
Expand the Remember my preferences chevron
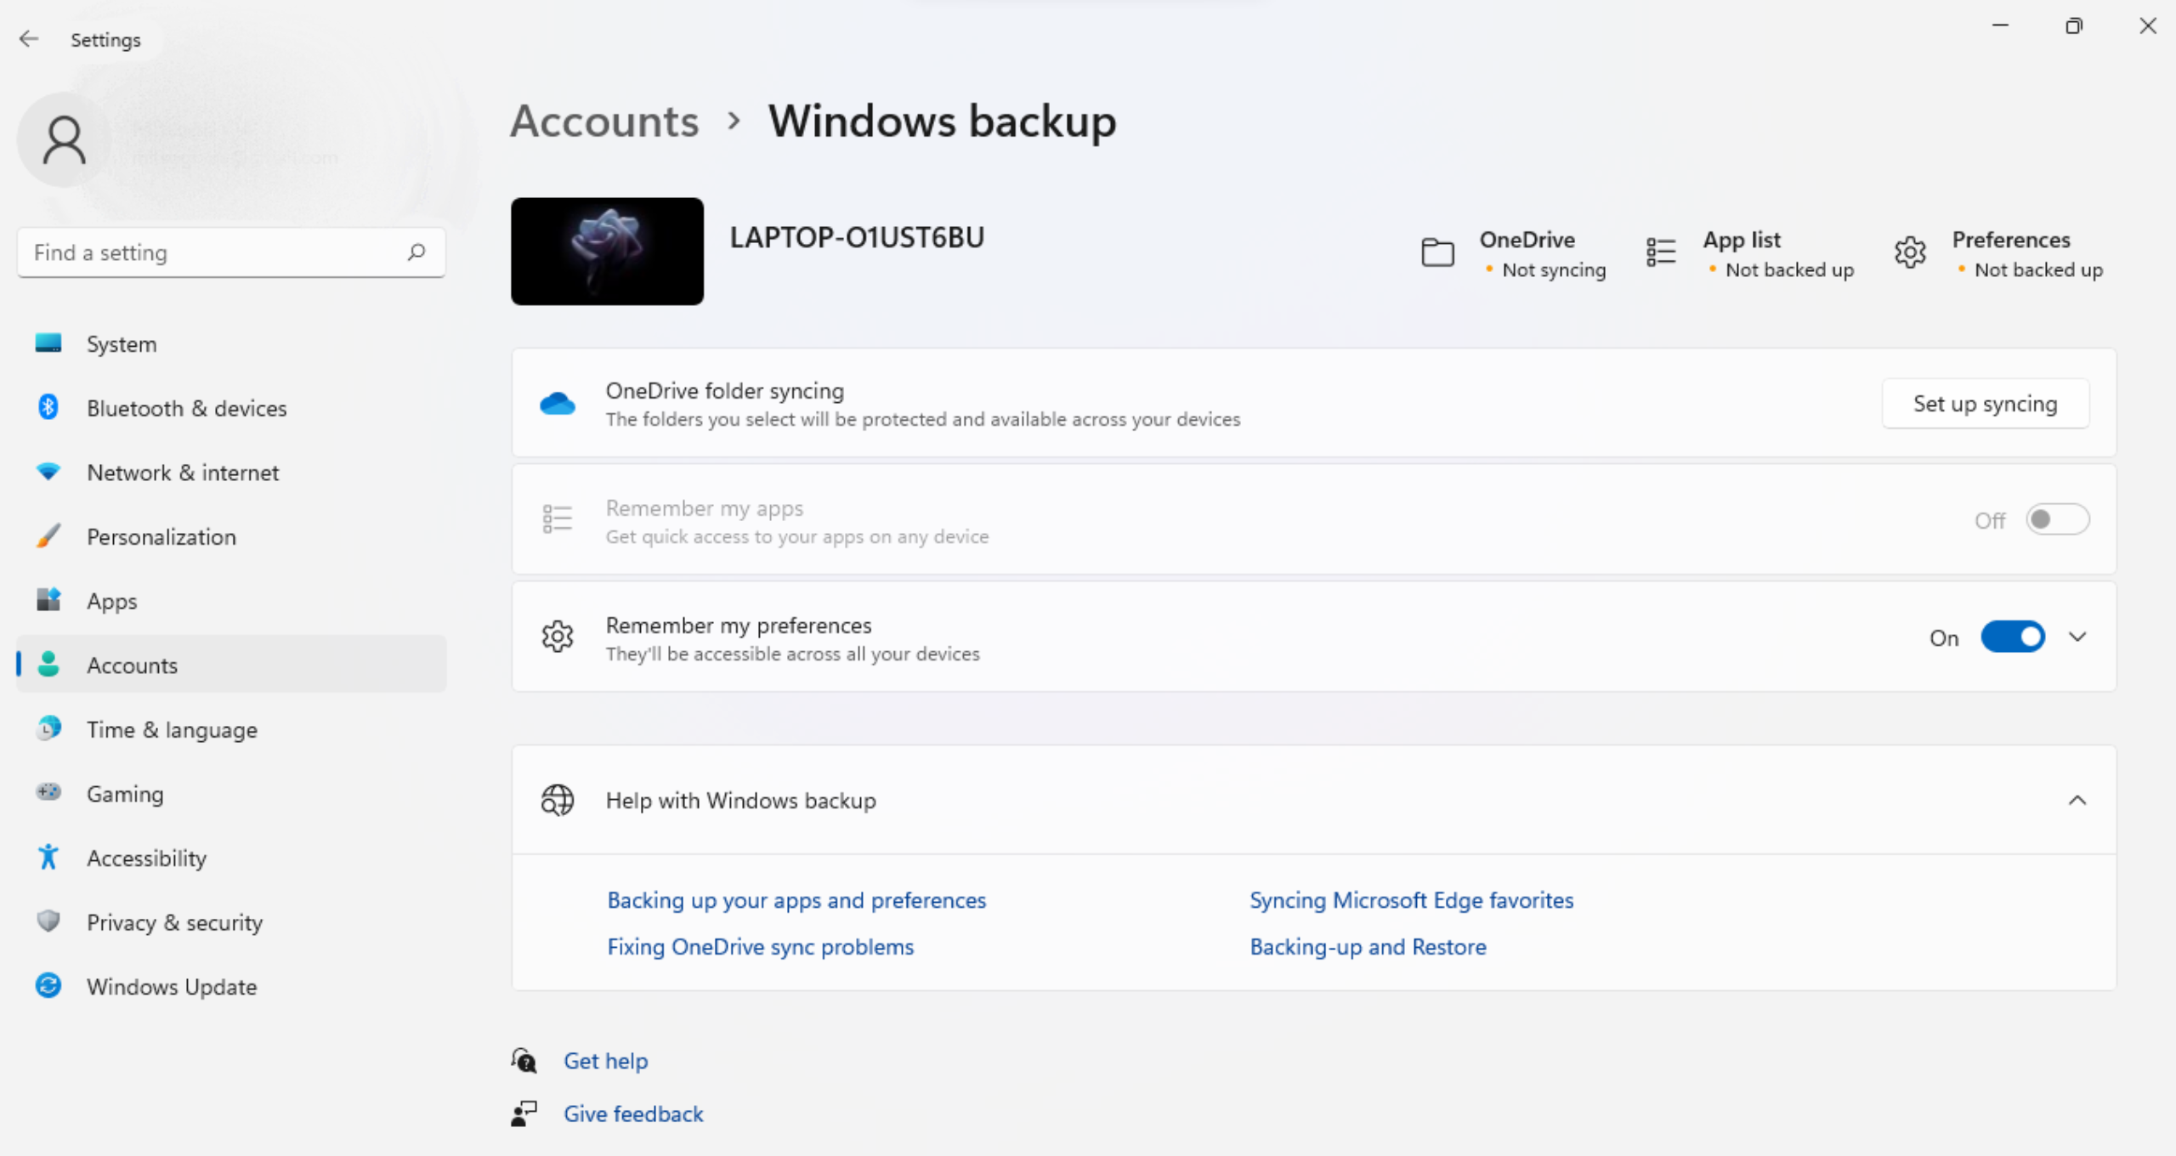pyautogui.click(x=2079, y=637)
